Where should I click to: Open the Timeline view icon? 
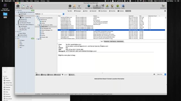(23, 6)
